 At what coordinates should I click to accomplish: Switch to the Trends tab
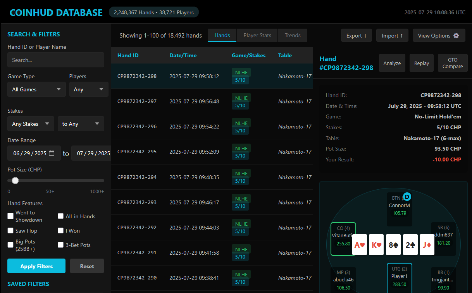click(x=293, y=35)
